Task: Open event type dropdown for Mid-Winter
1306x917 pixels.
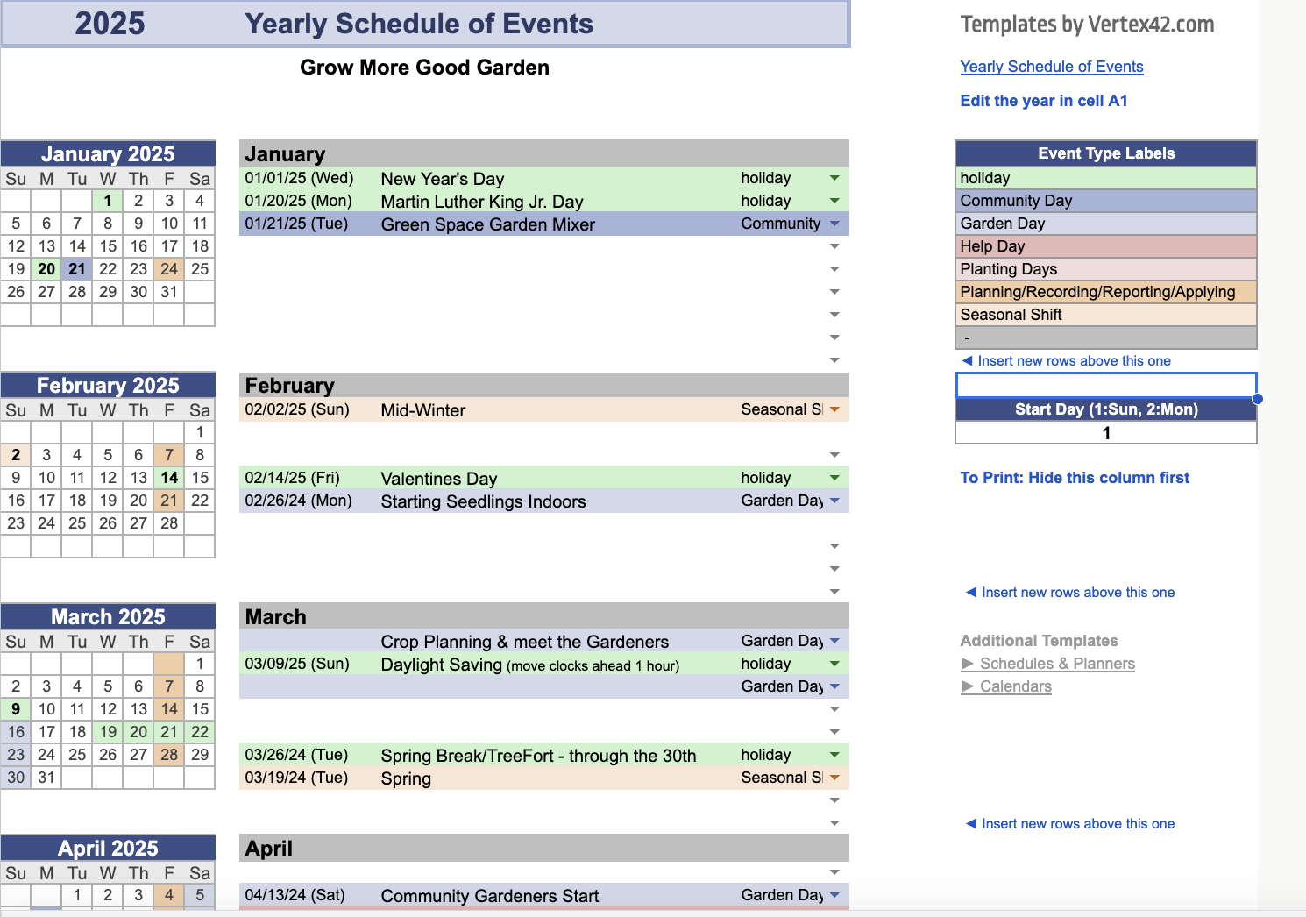Action: click(834, 409)
